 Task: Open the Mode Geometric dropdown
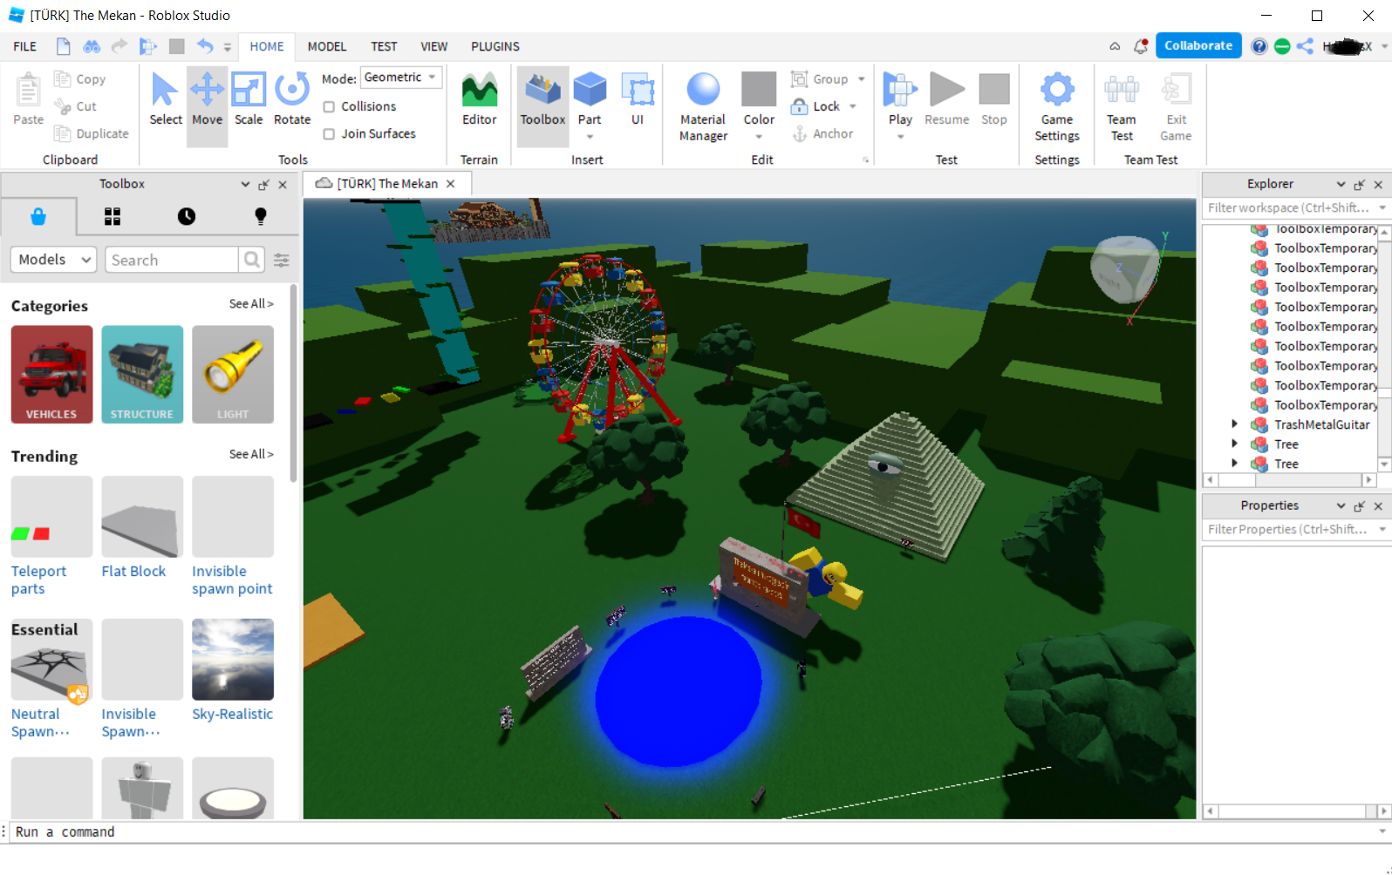point(401,78)
